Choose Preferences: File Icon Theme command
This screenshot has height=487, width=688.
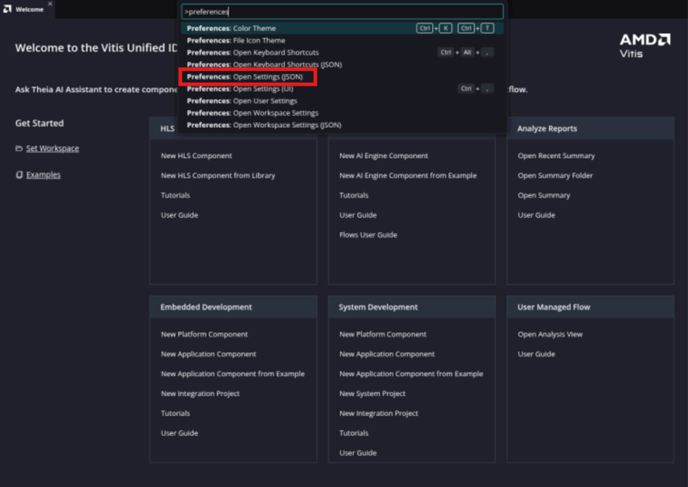[343, 41]
